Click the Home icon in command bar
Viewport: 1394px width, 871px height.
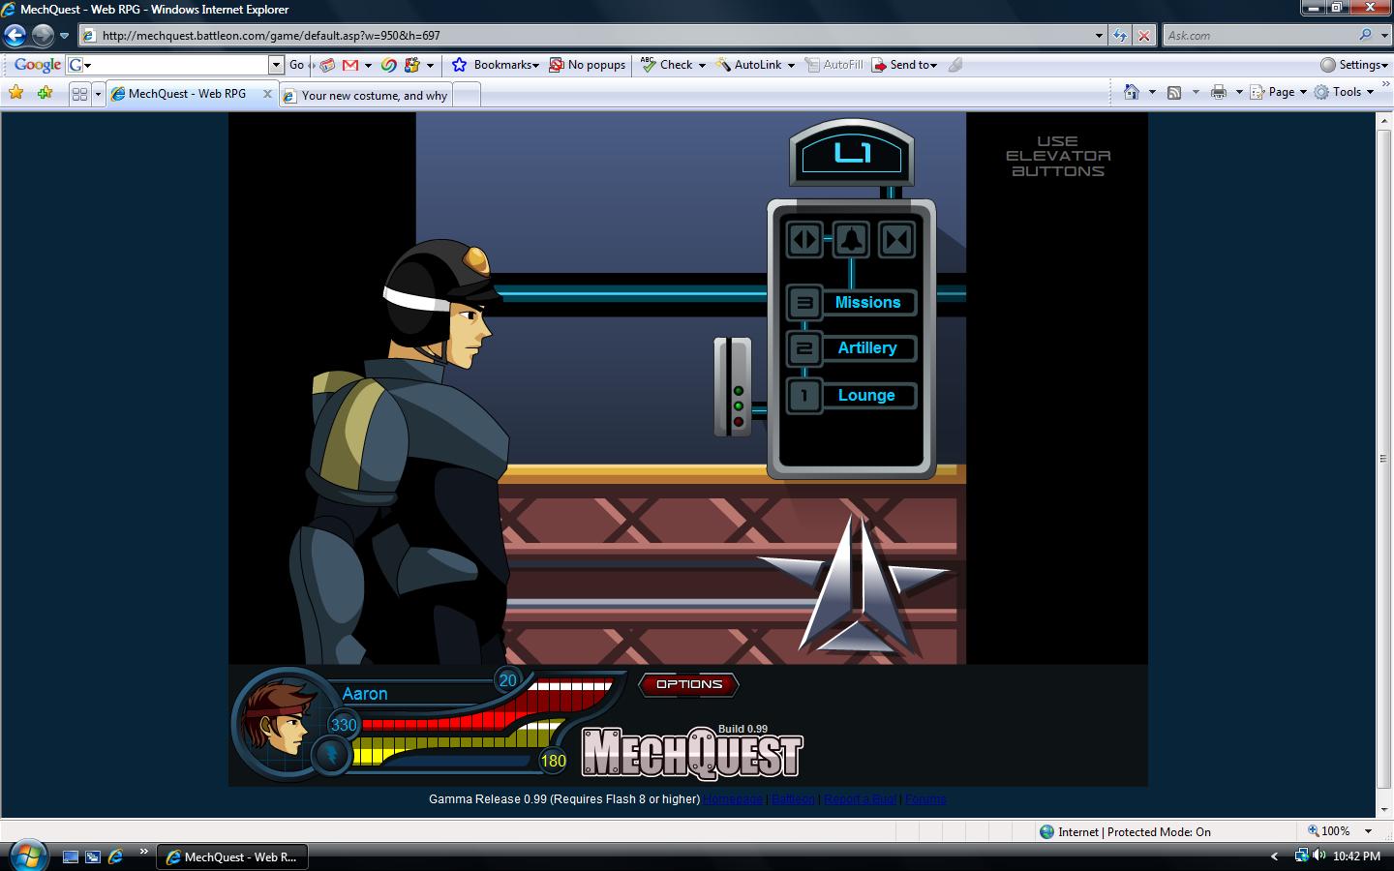[1131, 92]
